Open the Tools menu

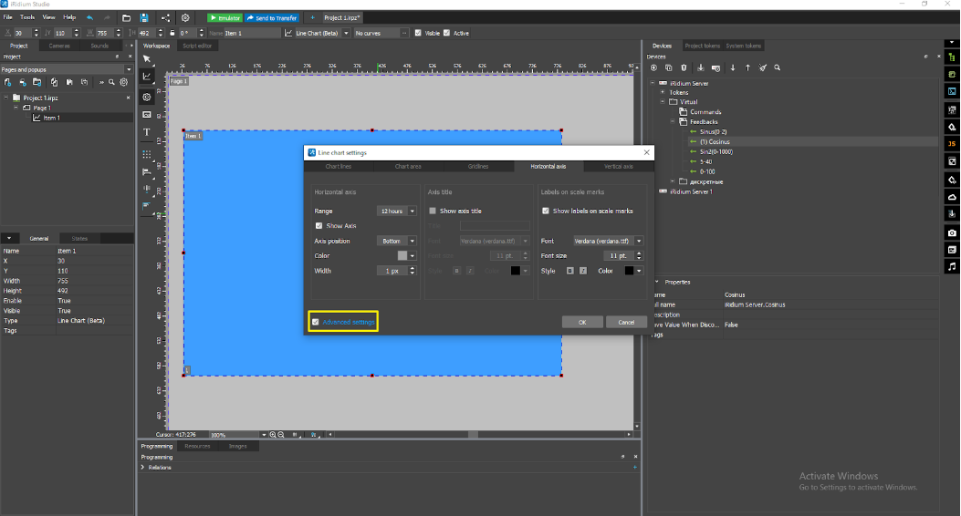point(27,17)
